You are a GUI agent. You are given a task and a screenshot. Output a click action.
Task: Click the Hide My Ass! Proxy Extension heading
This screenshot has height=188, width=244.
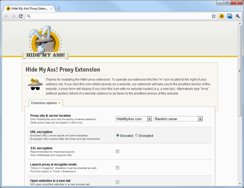click(63, 70)
